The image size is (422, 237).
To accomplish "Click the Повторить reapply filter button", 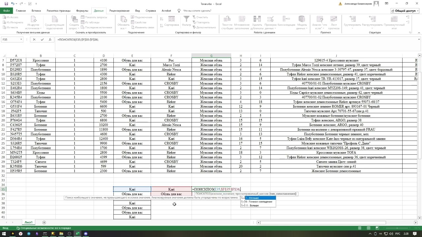I will (200, 22).
